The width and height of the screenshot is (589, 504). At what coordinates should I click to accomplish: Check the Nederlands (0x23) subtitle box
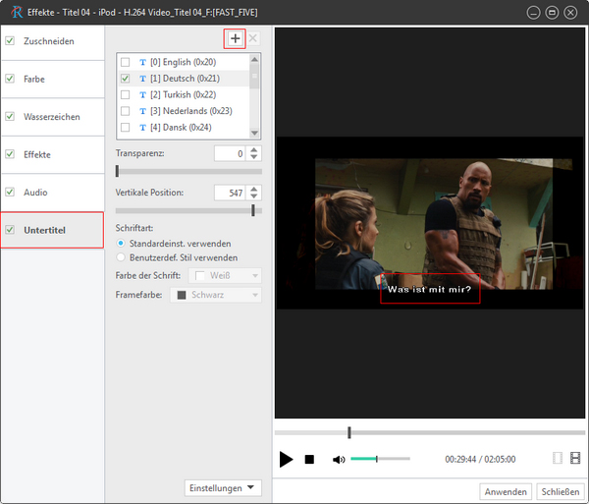coord(125,111)
